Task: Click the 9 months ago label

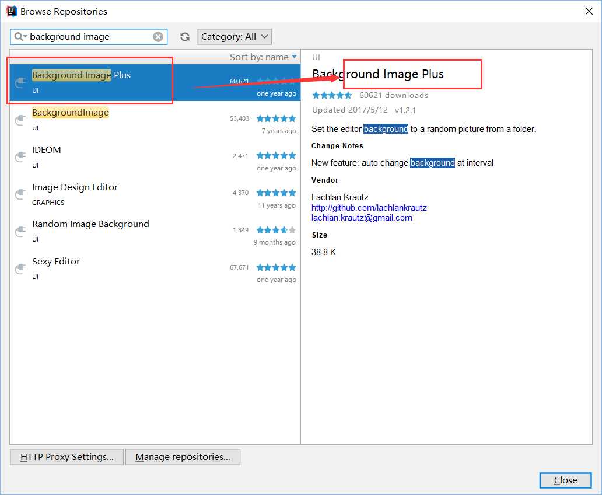Action: (275, 242)
